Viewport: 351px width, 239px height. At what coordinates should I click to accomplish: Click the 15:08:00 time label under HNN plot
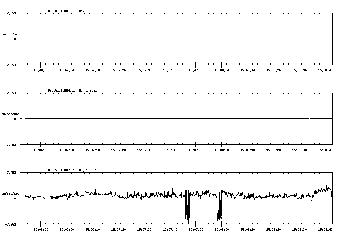[222, 149]
